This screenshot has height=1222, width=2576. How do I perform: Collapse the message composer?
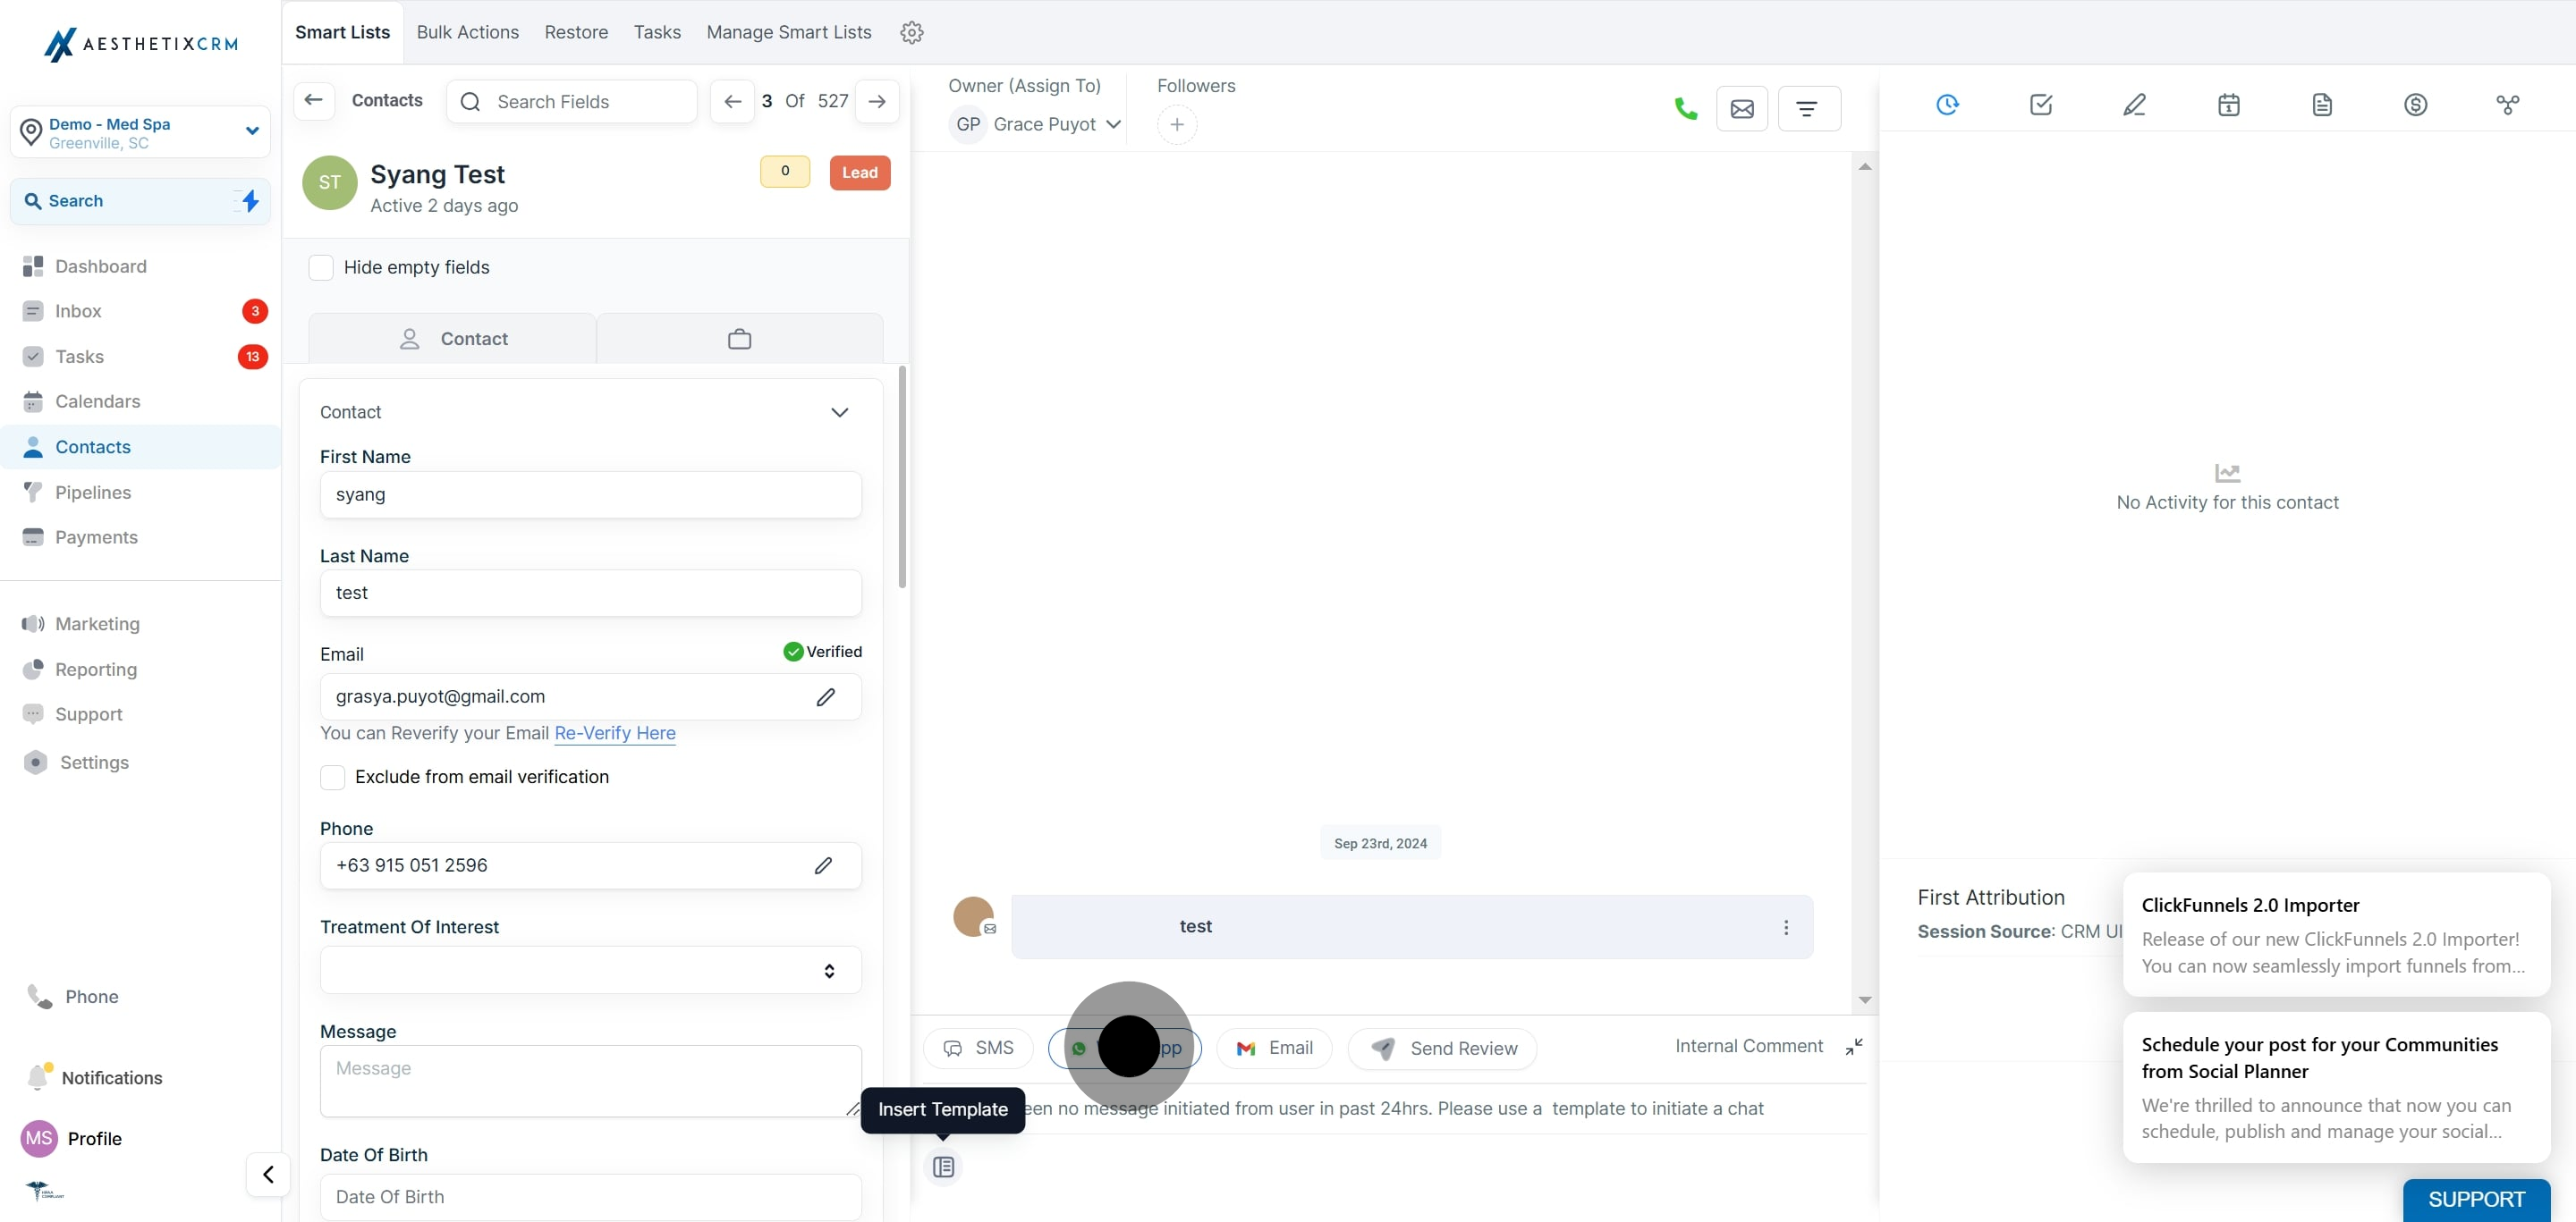pos(1854,1046)
